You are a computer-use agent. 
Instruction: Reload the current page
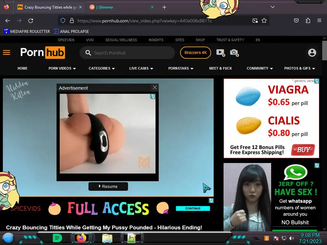(x=31, y=21)
